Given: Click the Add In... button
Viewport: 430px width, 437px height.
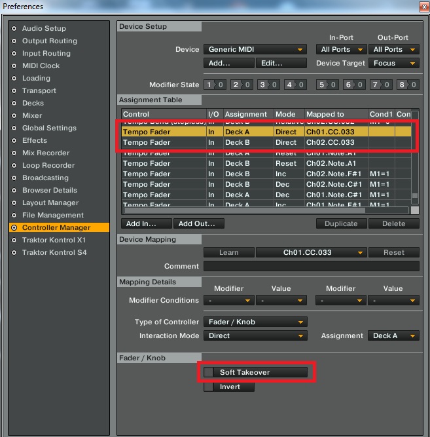Looking at the screenshot, I should click(x=147, y=223).
